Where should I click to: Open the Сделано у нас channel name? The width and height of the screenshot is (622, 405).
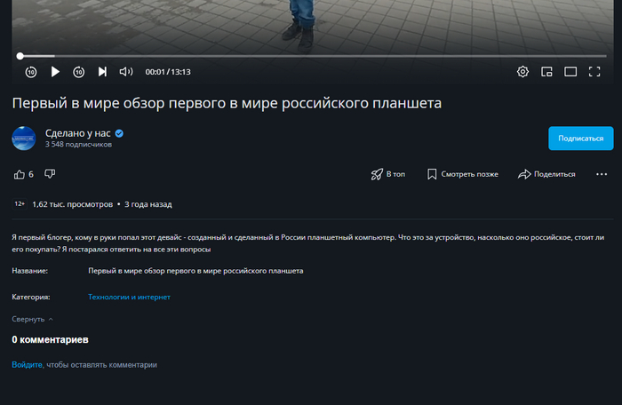coord(78,133)
